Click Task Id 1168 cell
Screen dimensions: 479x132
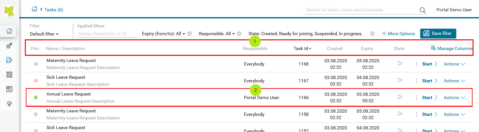[303, 64]
